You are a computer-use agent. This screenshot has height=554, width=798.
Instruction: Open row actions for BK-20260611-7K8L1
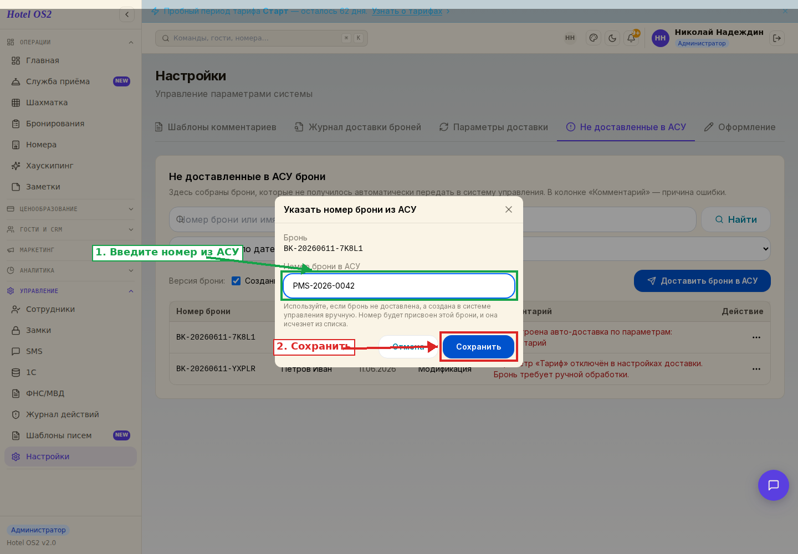[756, 337]
